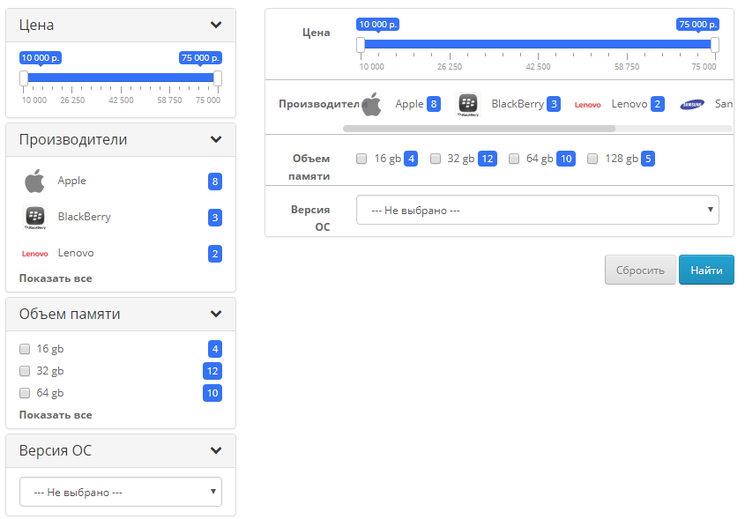745x519 pixels.
Task: Click Производители panel header title
Action: [x=73, y=139]
